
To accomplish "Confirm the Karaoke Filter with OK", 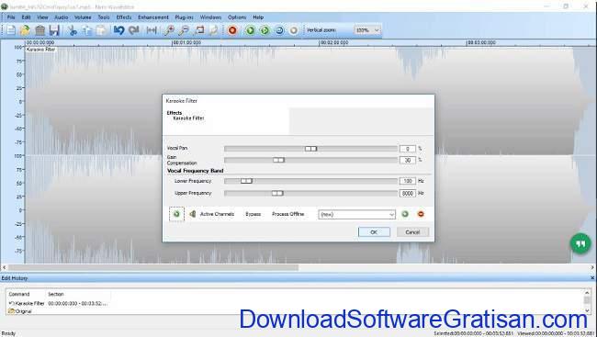I will pyautogui.click(x=374, y=232).
